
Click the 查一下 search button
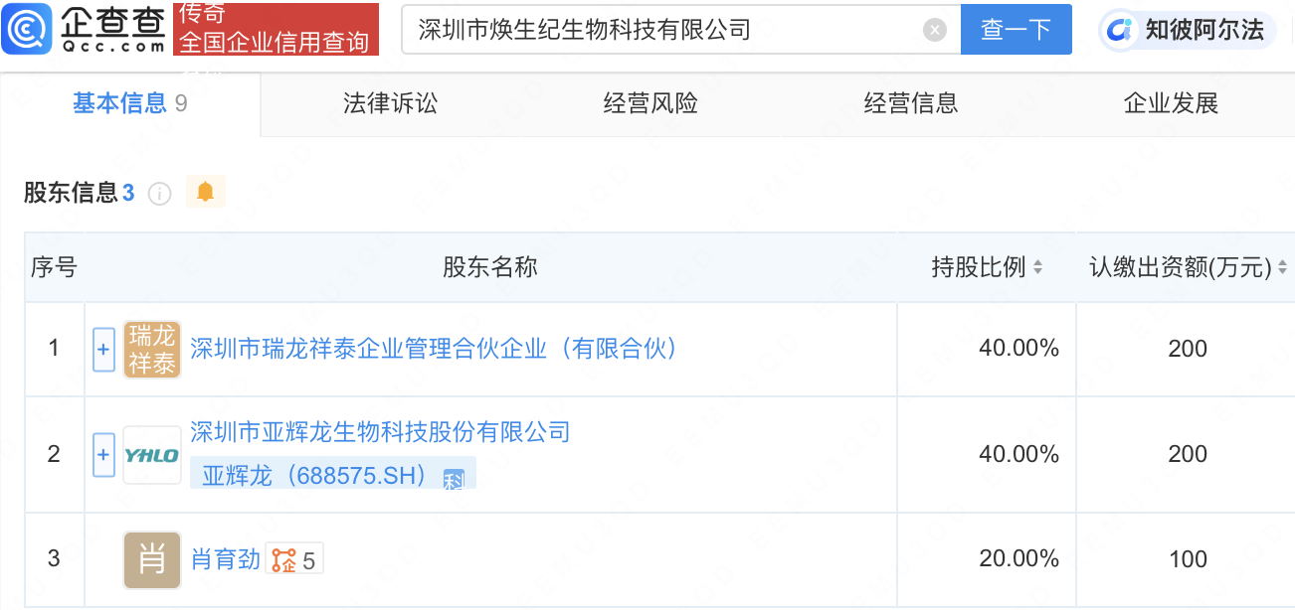click(1016, 30)
